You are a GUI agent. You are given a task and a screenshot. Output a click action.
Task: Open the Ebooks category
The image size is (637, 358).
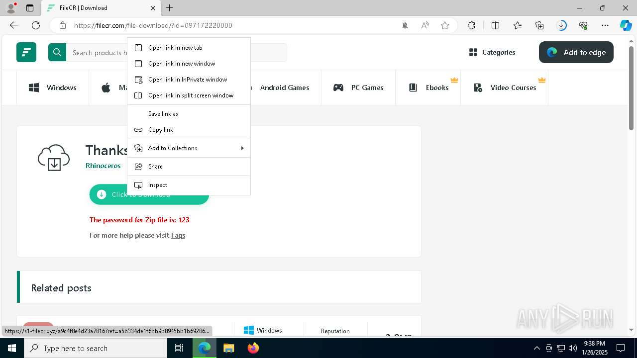[428, 88]
